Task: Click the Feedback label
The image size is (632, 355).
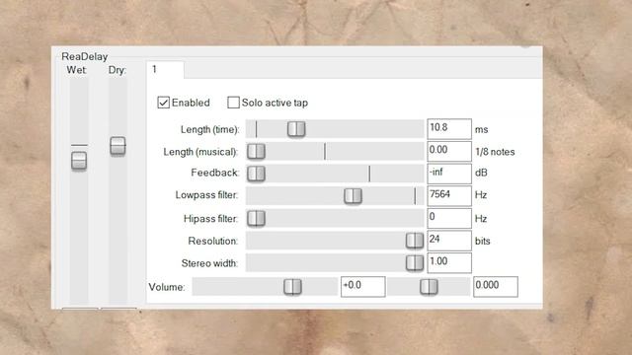Action: tap(215, 173)
